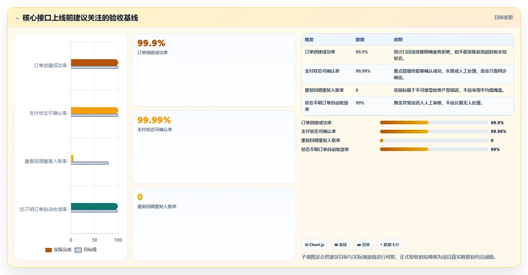Viewport: 528px width, 275px height.
Task: Toggle the 目标值 legend swatch
Action: tap(78, 250)
